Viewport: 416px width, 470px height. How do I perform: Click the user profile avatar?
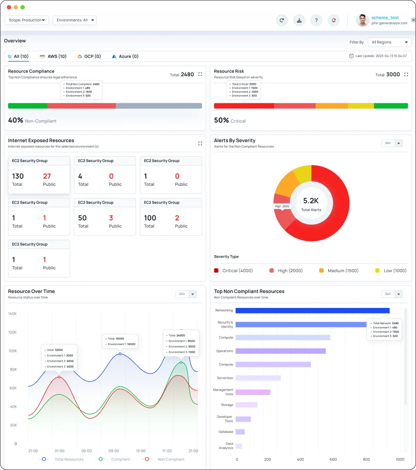coord(362,20)
